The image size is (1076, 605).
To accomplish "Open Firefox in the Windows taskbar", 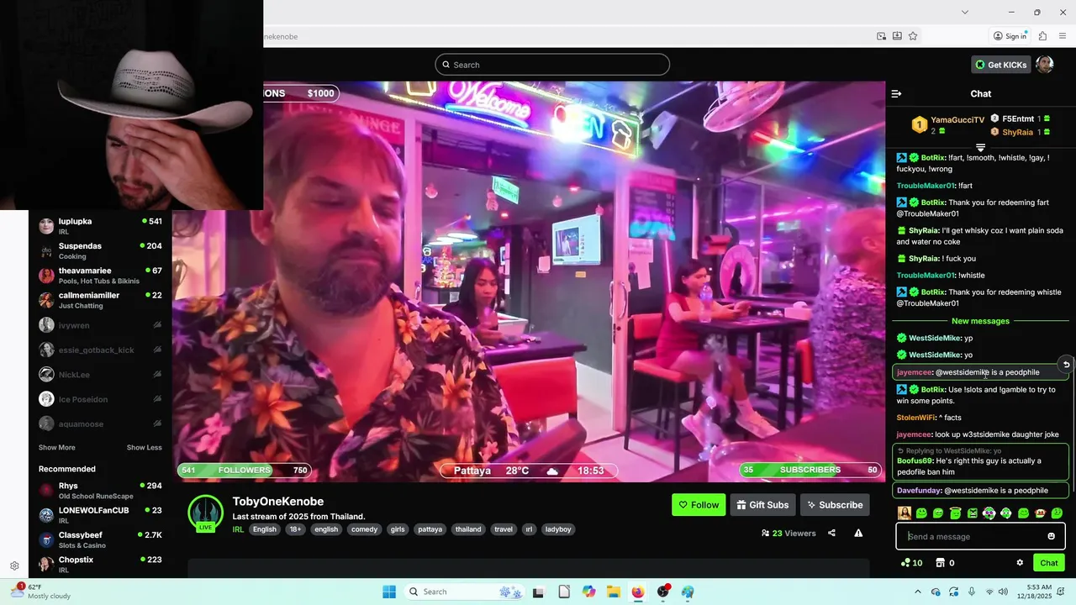I will 638,592.
